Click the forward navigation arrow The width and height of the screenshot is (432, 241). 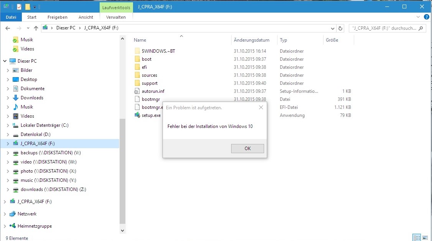tap(19, 28)
